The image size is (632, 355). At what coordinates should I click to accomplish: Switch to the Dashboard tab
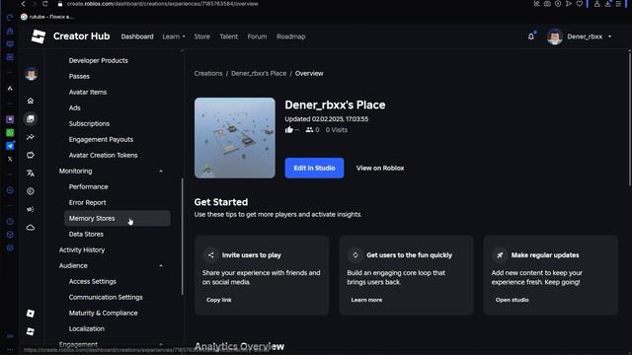tap(137, 36)
